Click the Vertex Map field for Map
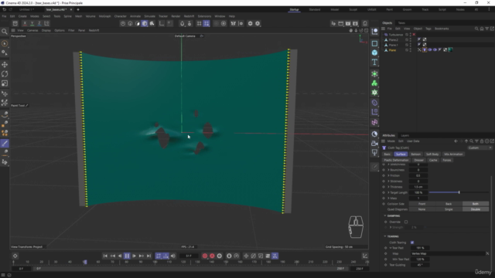495x278 pixels. tap(448, 253)
